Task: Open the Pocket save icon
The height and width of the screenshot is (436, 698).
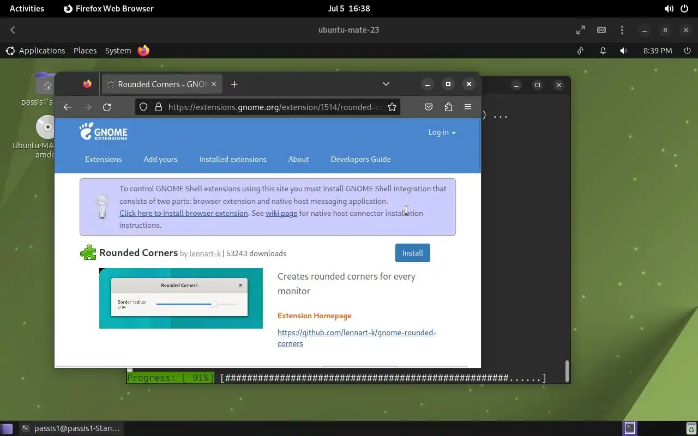Action: pyautogui.click(x=429, y=107)
